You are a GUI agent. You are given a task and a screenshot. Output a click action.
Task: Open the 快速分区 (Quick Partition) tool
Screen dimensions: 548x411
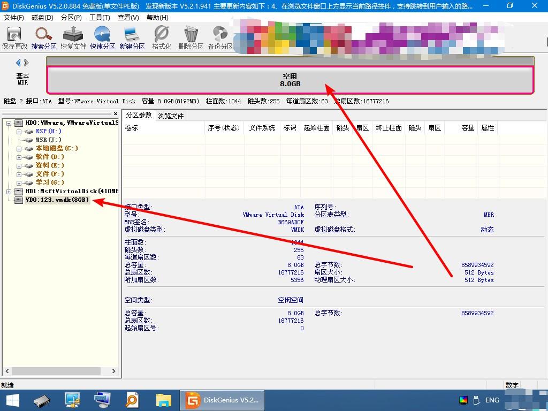coord(102,36)
